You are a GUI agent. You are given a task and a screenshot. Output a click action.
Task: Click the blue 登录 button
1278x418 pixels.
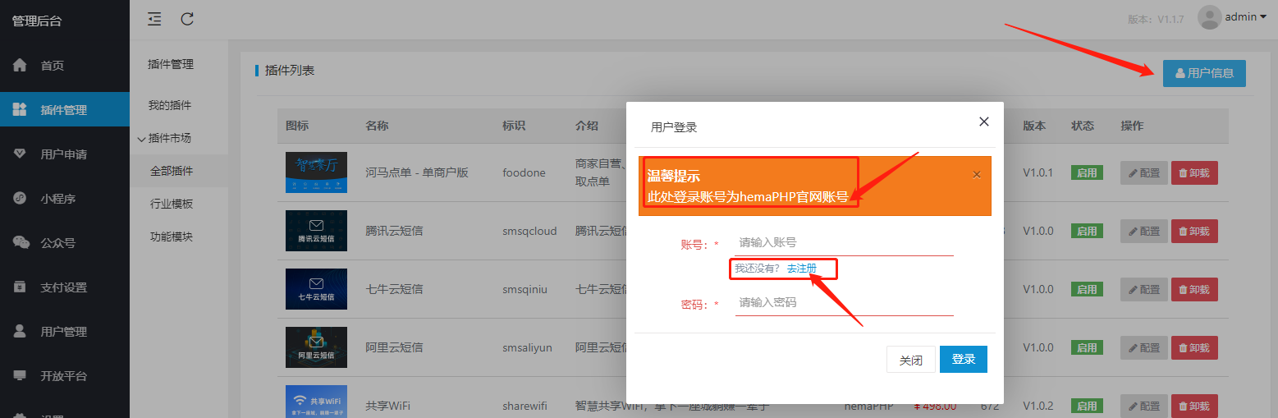(964, 359)
